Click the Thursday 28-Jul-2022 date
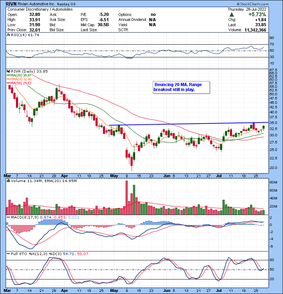This screenshot has width=283, height=294. click(247, 9)
